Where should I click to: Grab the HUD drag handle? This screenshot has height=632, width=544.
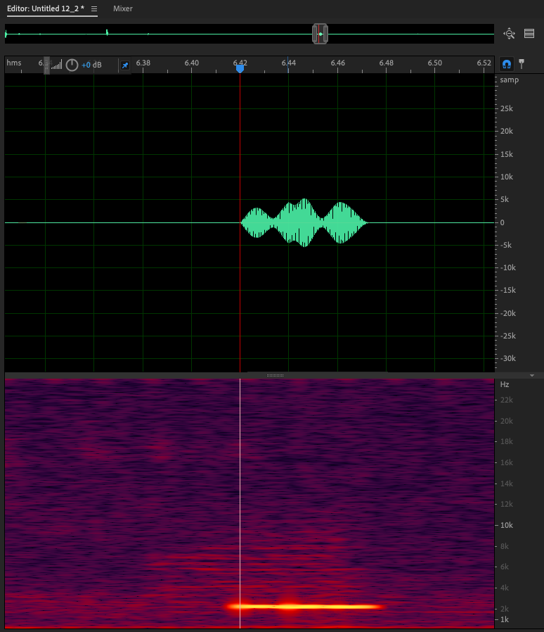click(47, 65)
